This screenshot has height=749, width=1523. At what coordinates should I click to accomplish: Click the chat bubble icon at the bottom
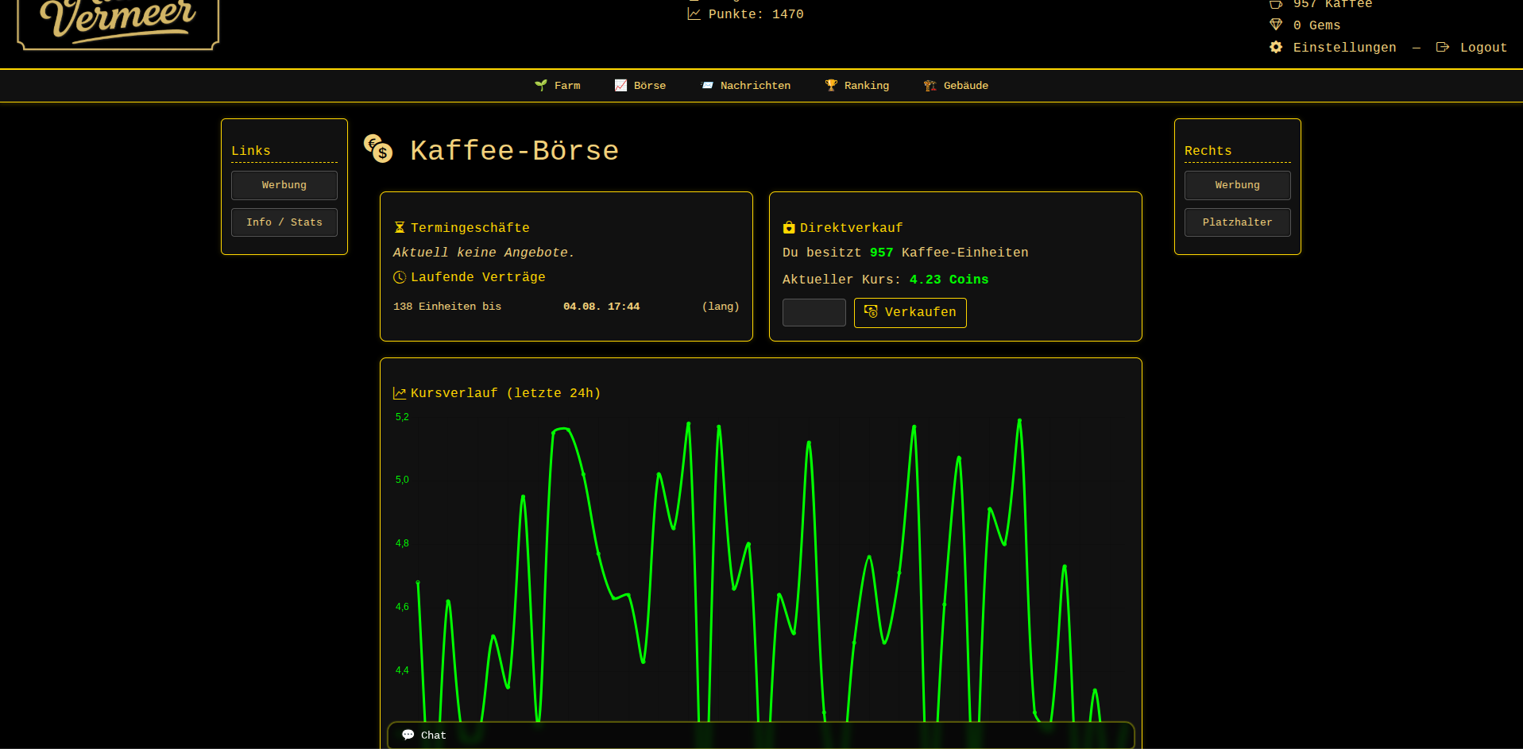[x=408, y=735]
